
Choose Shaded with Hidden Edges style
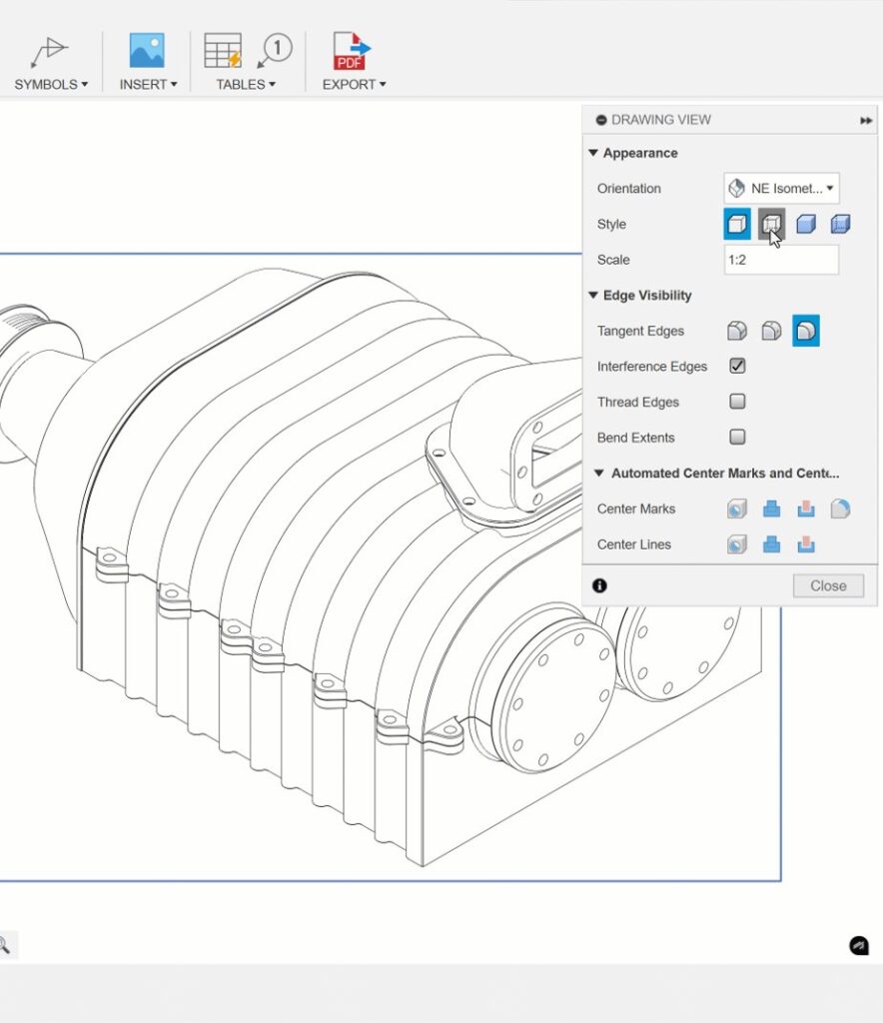[841, 224]
